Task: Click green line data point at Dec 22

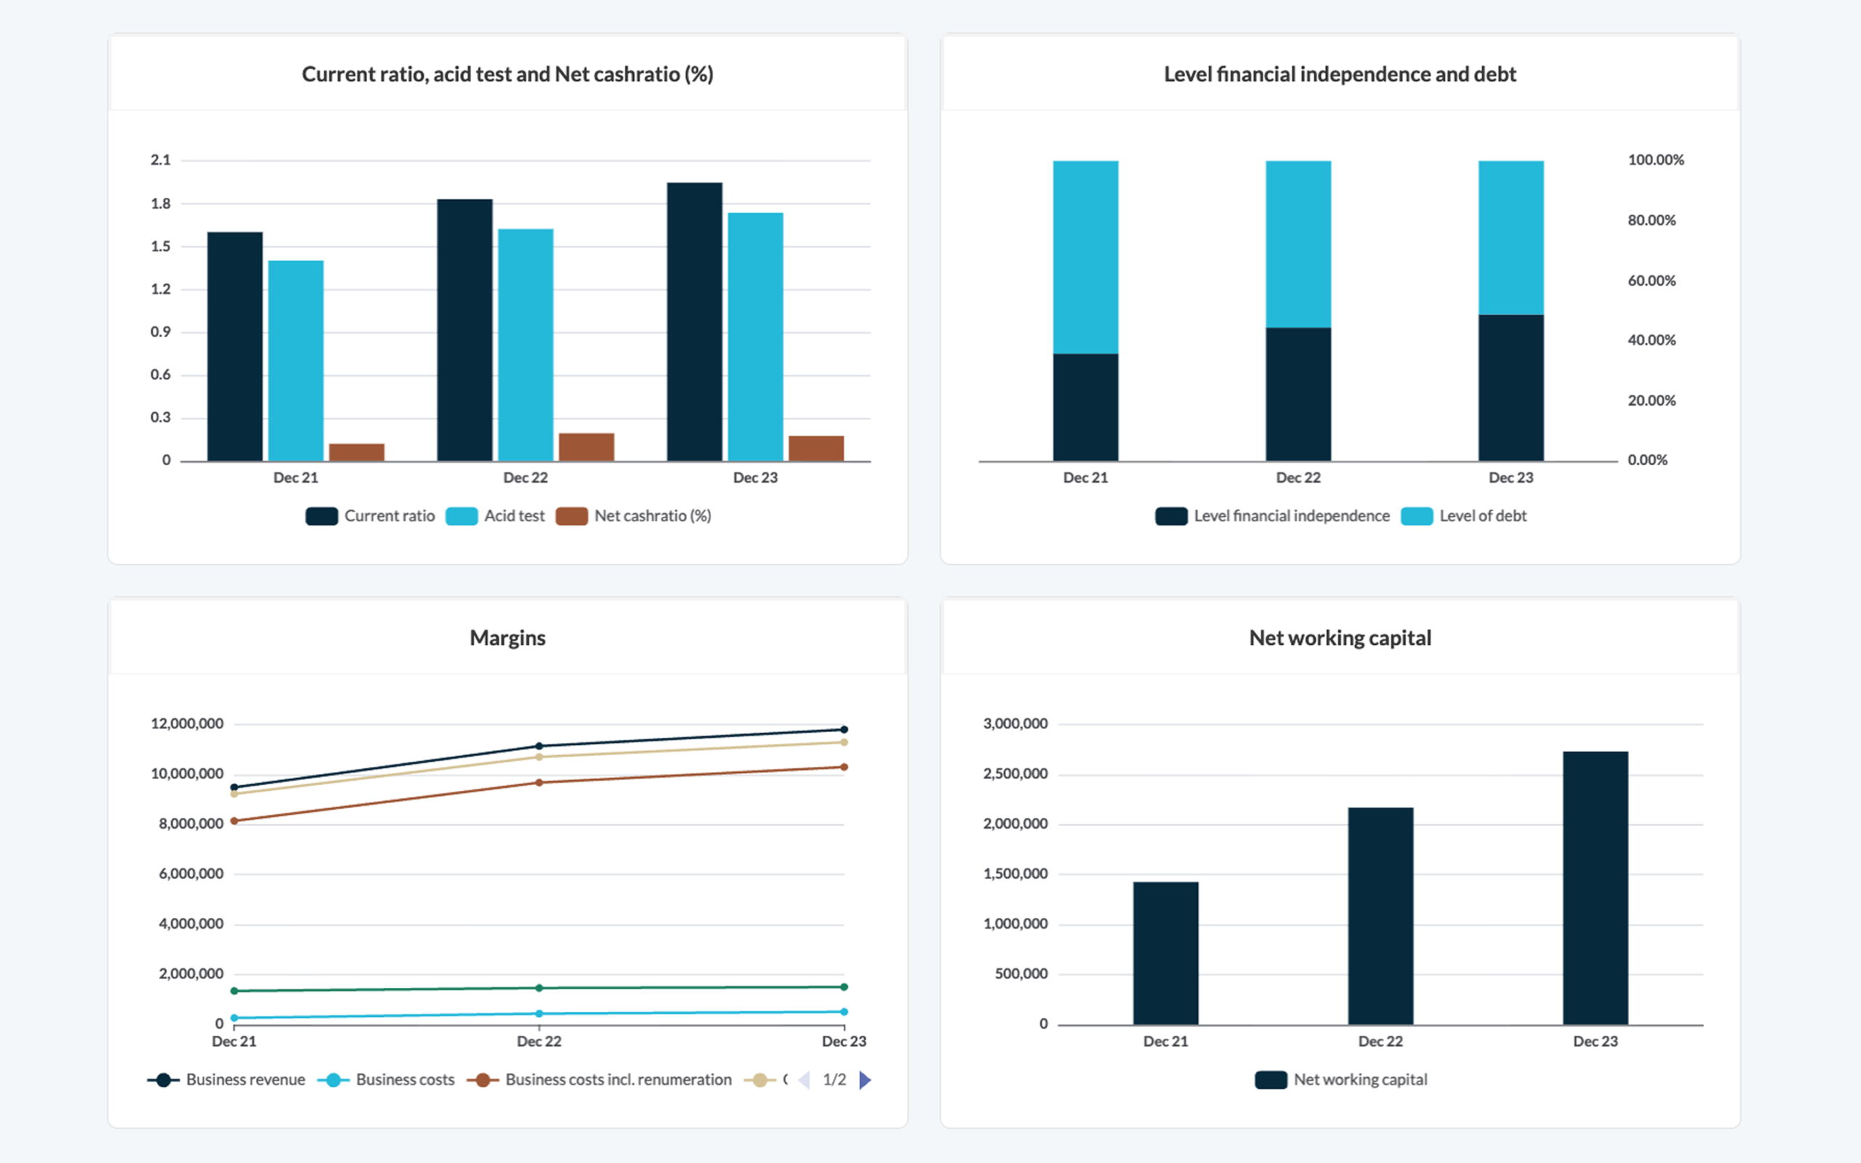Action: click(539, 989)
